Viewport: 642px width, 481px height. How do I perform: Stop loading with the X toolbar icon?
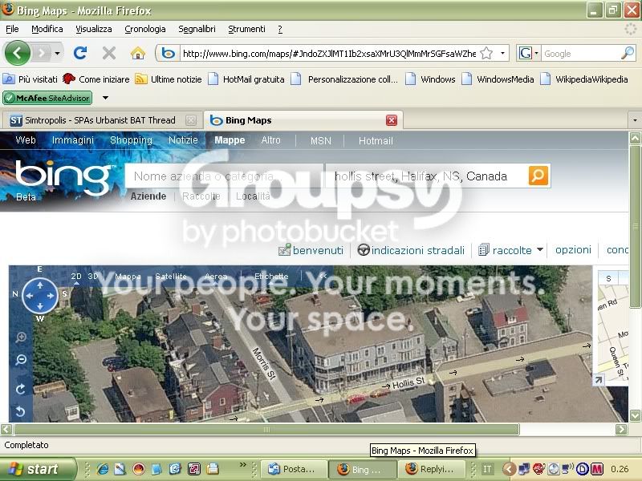click(109, 53)
